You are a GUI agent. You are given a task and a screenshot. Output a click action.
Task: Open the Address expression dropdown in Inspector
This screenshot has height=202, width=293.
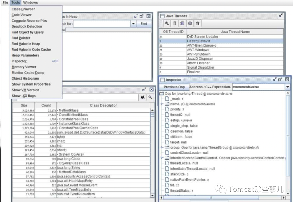287,87
